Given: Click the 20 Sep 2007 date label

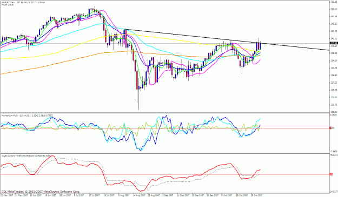Looking at the screenshot, I should (198, 195).
